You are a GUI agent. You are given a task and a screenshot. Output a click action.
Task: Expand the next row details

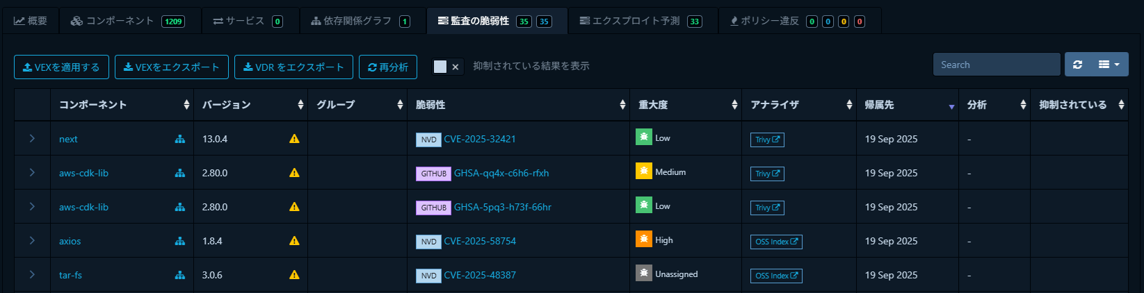click(32, 139)
